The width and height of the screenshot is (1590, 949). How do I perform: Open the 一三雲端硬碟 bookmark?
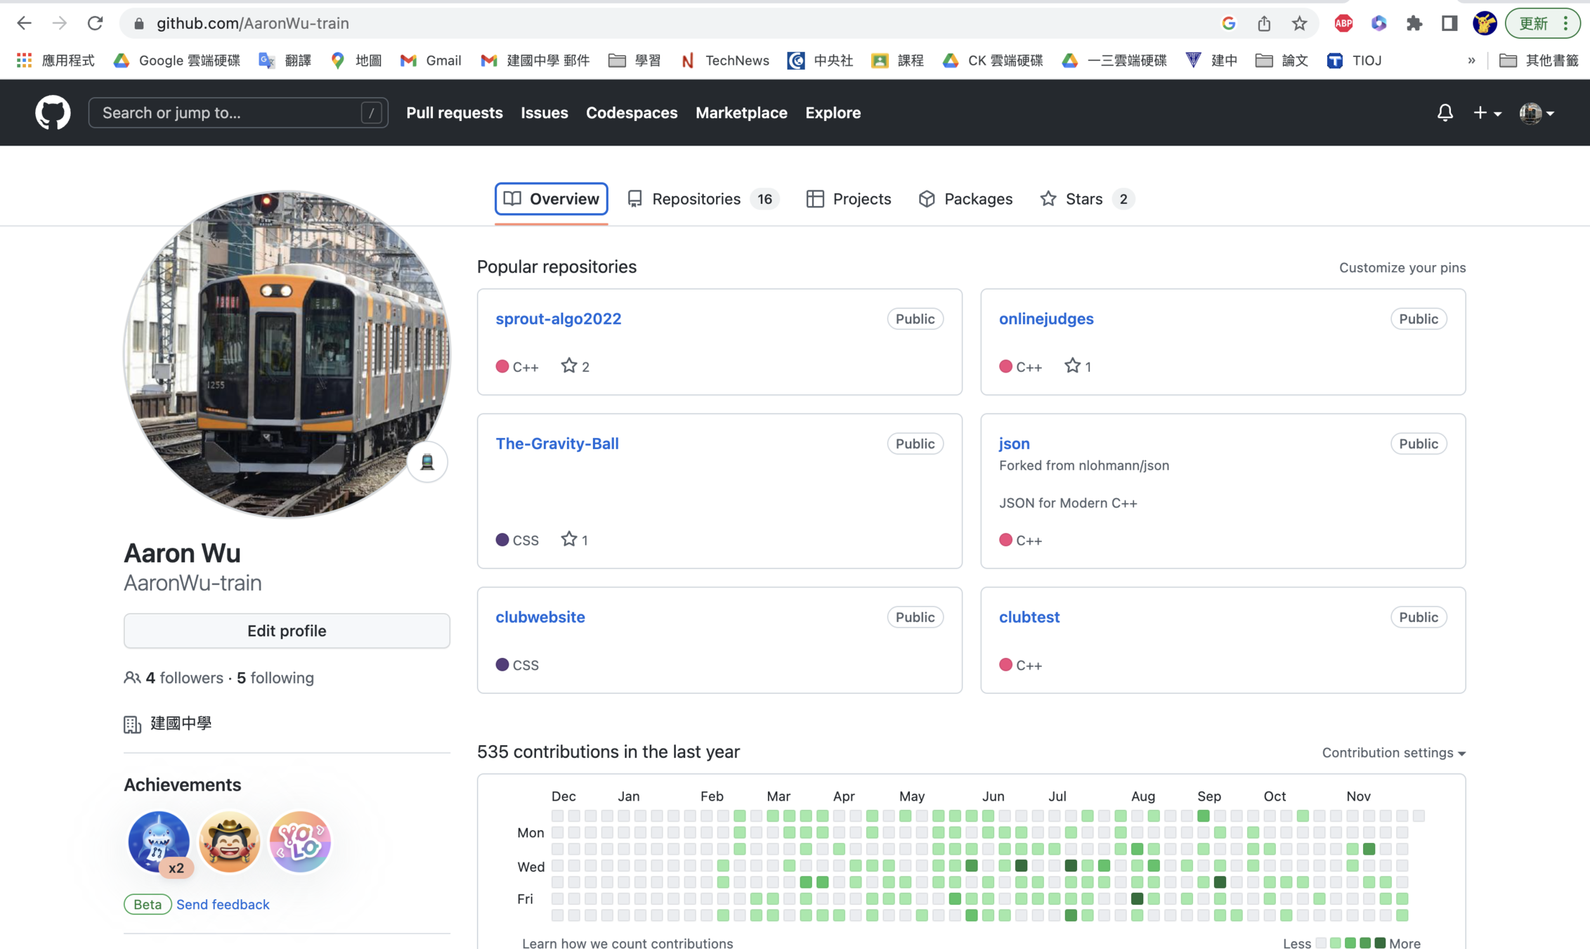(x=1114, y=60)
